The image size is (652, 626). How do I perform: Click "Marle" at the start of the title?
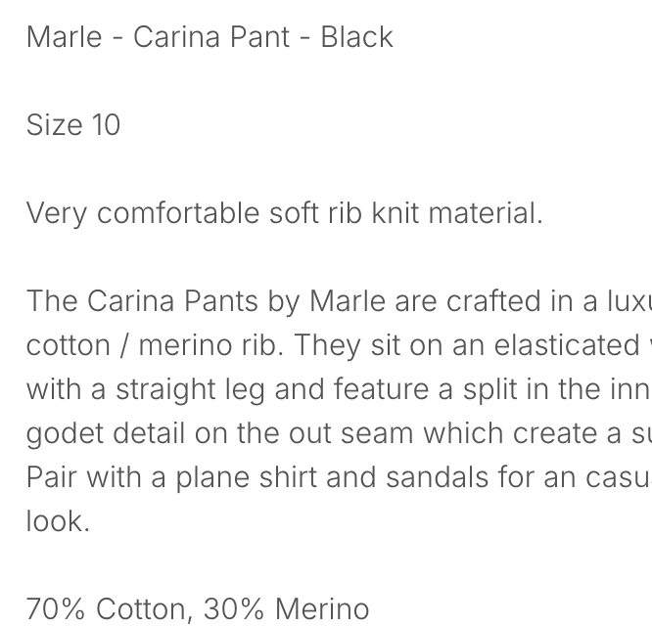point(64,37)
